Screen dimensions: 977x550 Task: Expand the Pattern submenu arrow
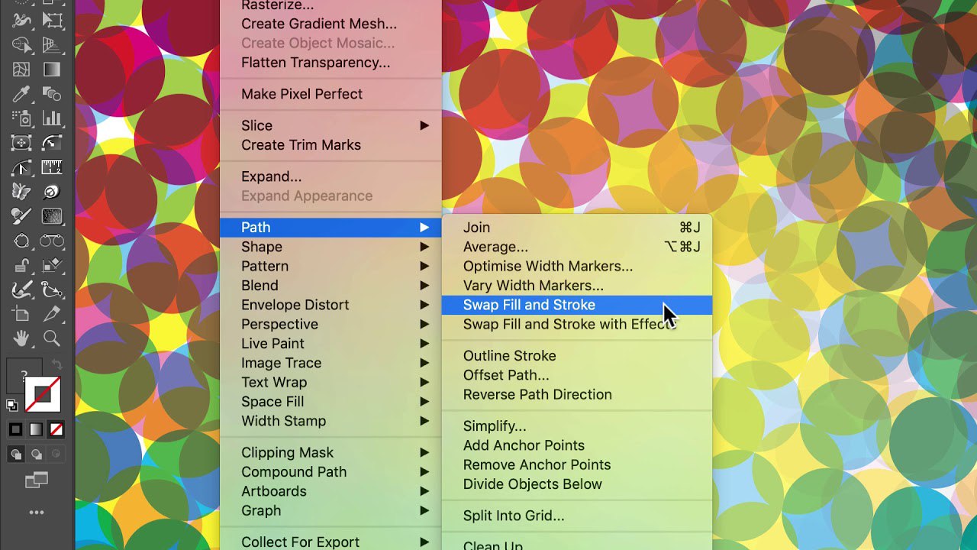tap(424, 266)
